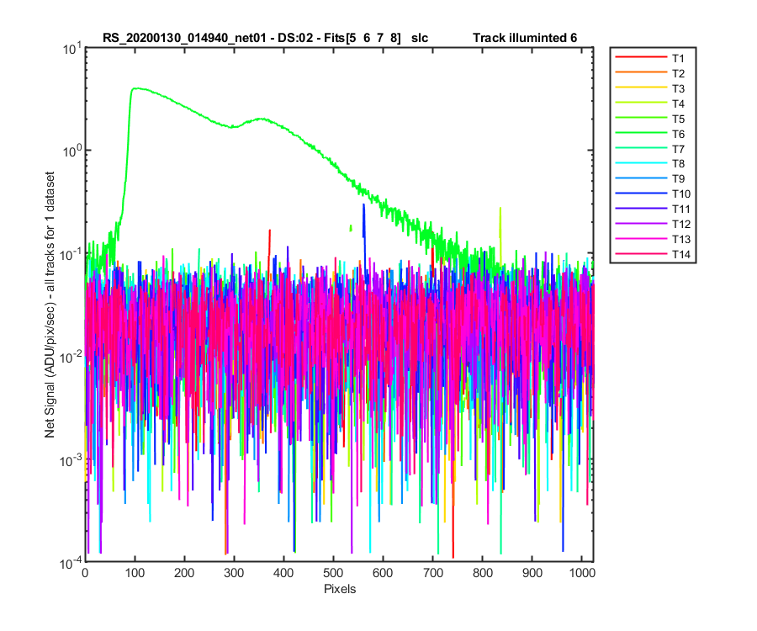Click the plot title RS_20200130_014940_net01
Screen dimensions: 757x631
coord(184,38)
